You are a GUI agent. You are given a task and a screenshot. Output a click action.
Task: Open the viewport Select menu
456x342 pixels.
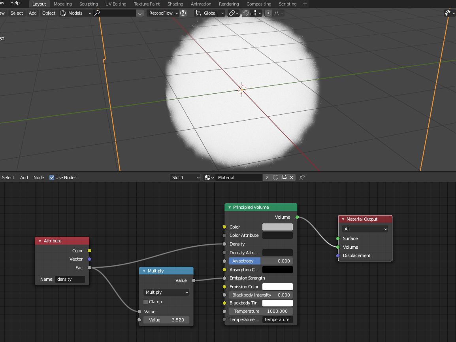[x=17, y=13]
